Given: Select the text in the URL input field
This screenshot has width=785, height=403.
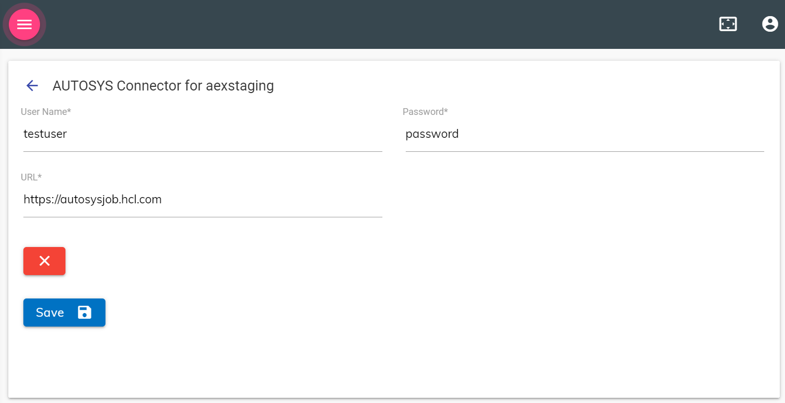Looking at the screenshot, I should [92, 199].
